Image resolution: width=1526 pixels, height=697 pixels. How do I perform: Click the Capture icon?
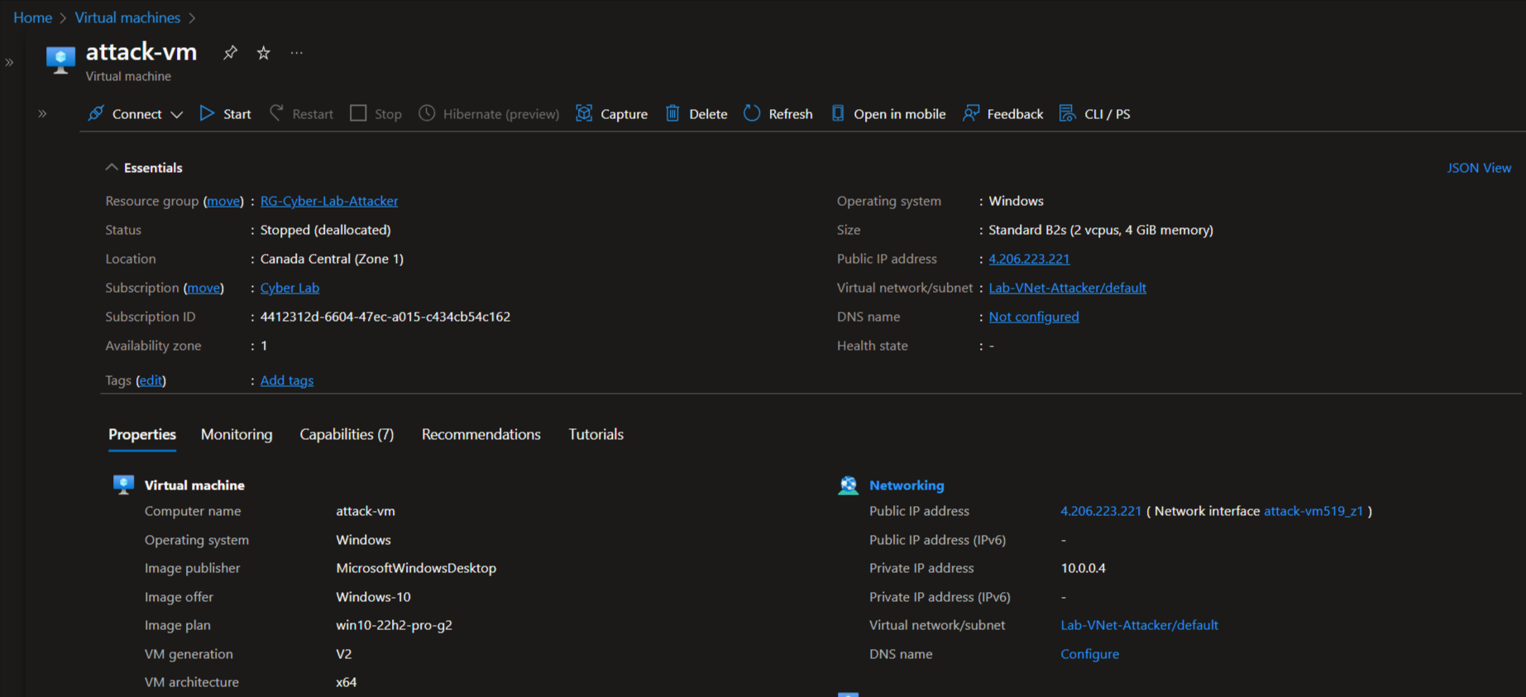coord(584,113)
